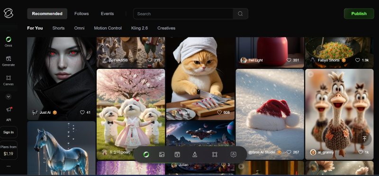The image size is (379, 176).
Task: Like the Just Ai post with 41 likes
Action: [82, 112]
